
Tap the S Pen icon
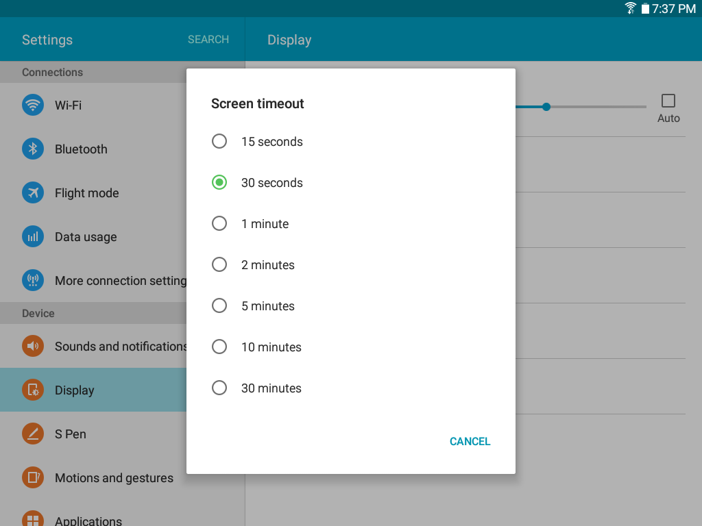point(33,434)
